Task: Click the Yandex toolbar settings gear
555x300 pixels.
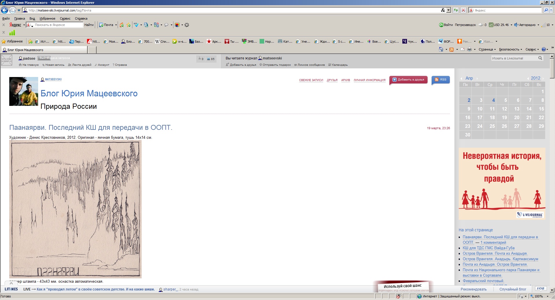Action: (187, 25)
